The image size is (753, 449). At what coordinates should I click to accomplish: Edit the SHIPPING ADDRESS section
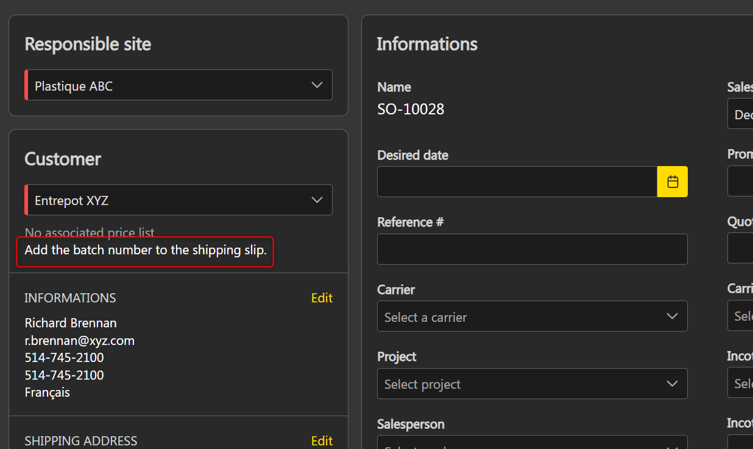coord(322,440)
